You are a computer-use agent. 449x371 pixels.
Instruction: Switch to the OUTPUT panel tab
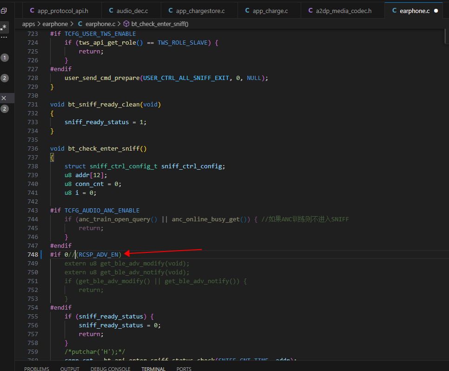[70, 369]
